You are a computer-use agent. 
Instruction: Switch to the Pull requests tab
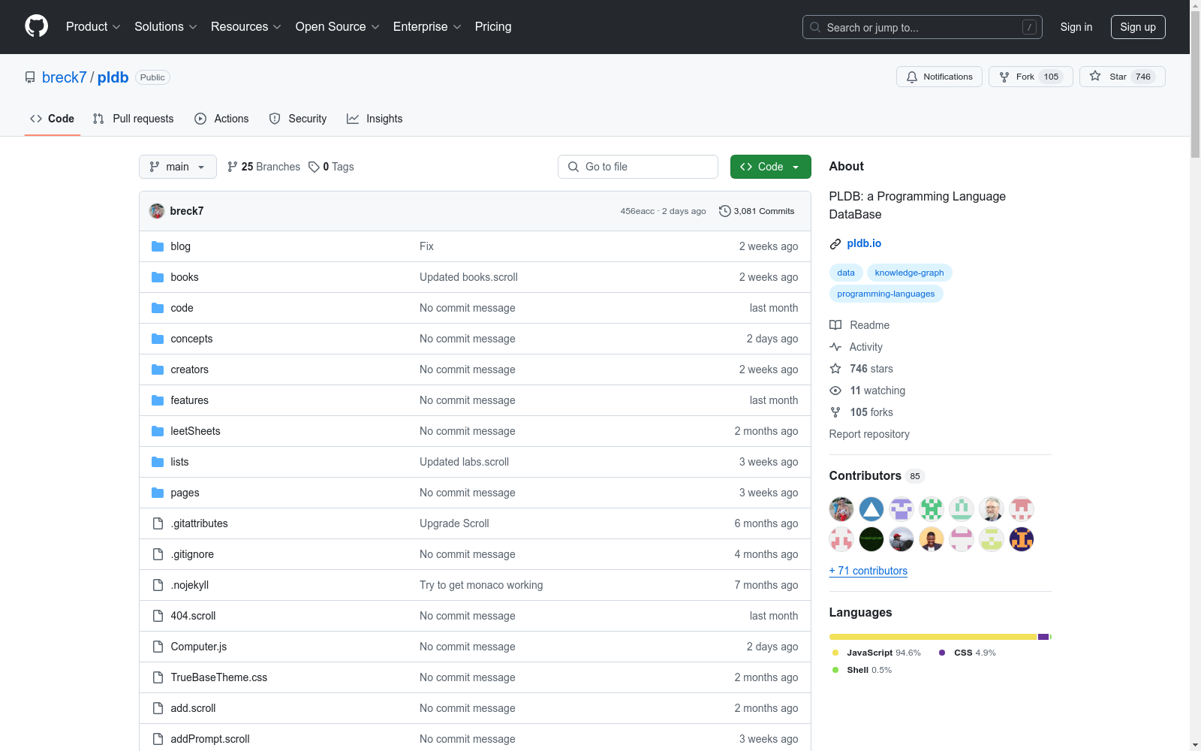(x=134, y=119)
